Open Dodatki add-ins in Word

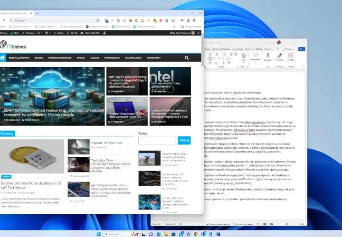[291, 57]
